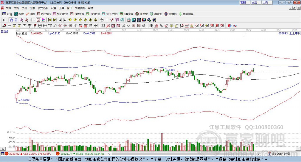The height and width of the screenshot is (162, 301).
Task: Open the 公式选股 menu
Action: point(43,8)
